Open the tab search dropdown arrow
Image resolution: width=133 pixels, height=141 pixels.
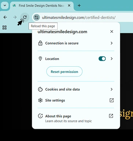5,6
